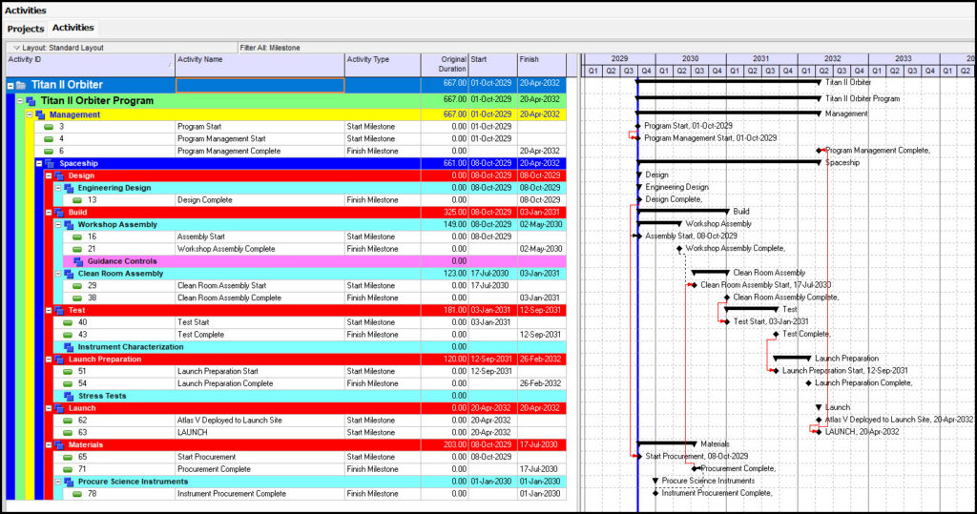Viewport: 977px width, 514px height.
Task: Select the Activities tab
Action: (x=73, y=28)
